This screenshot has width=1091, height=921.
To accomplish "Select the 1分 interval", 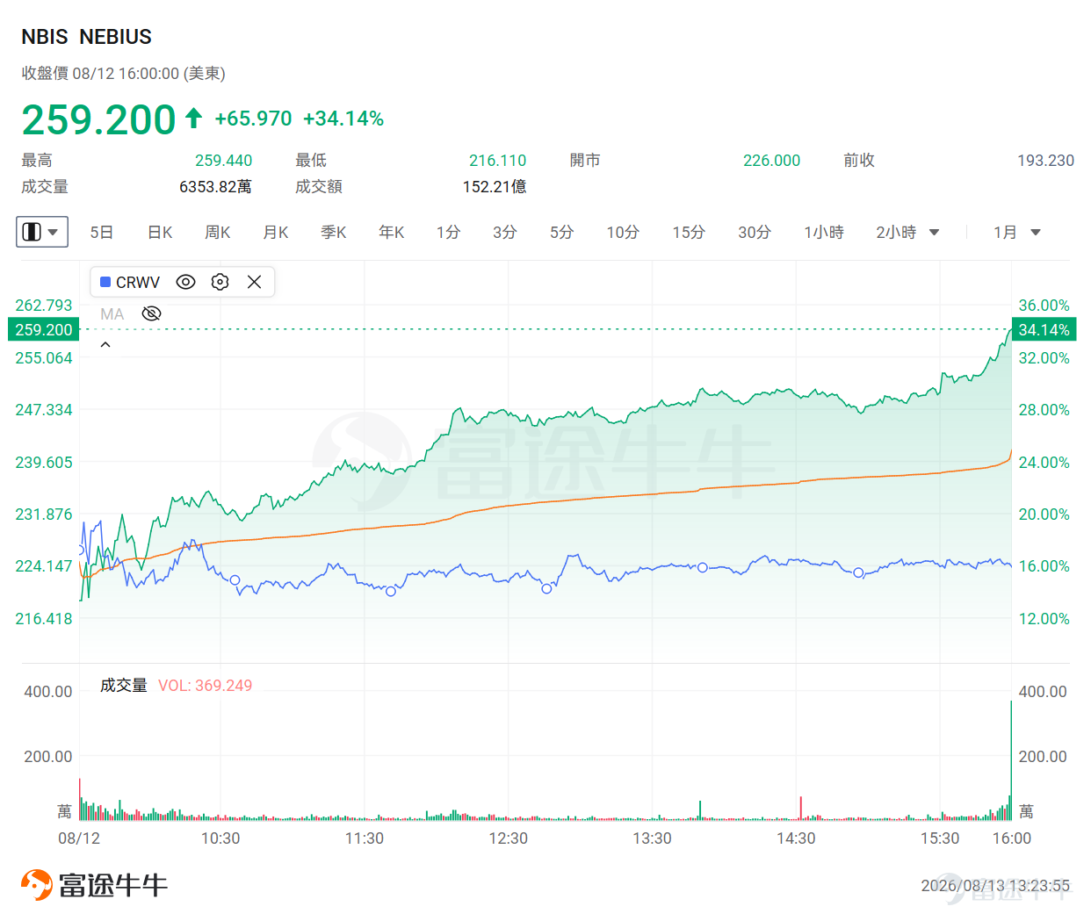I will (448, 232).
